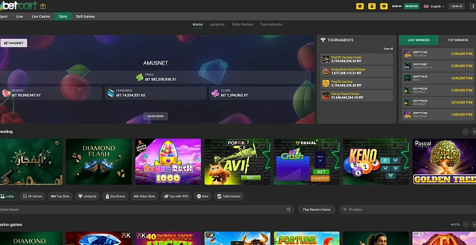Screen dimensions: 476x245
Task: Click the yellow user profile icon in header
Action: tap(372, 6)
